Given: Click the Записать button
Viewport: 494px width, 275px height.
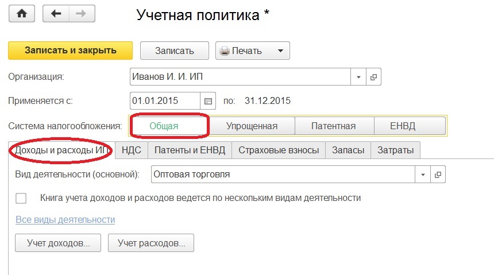Looking at the screenshot, I should point(175,51).
